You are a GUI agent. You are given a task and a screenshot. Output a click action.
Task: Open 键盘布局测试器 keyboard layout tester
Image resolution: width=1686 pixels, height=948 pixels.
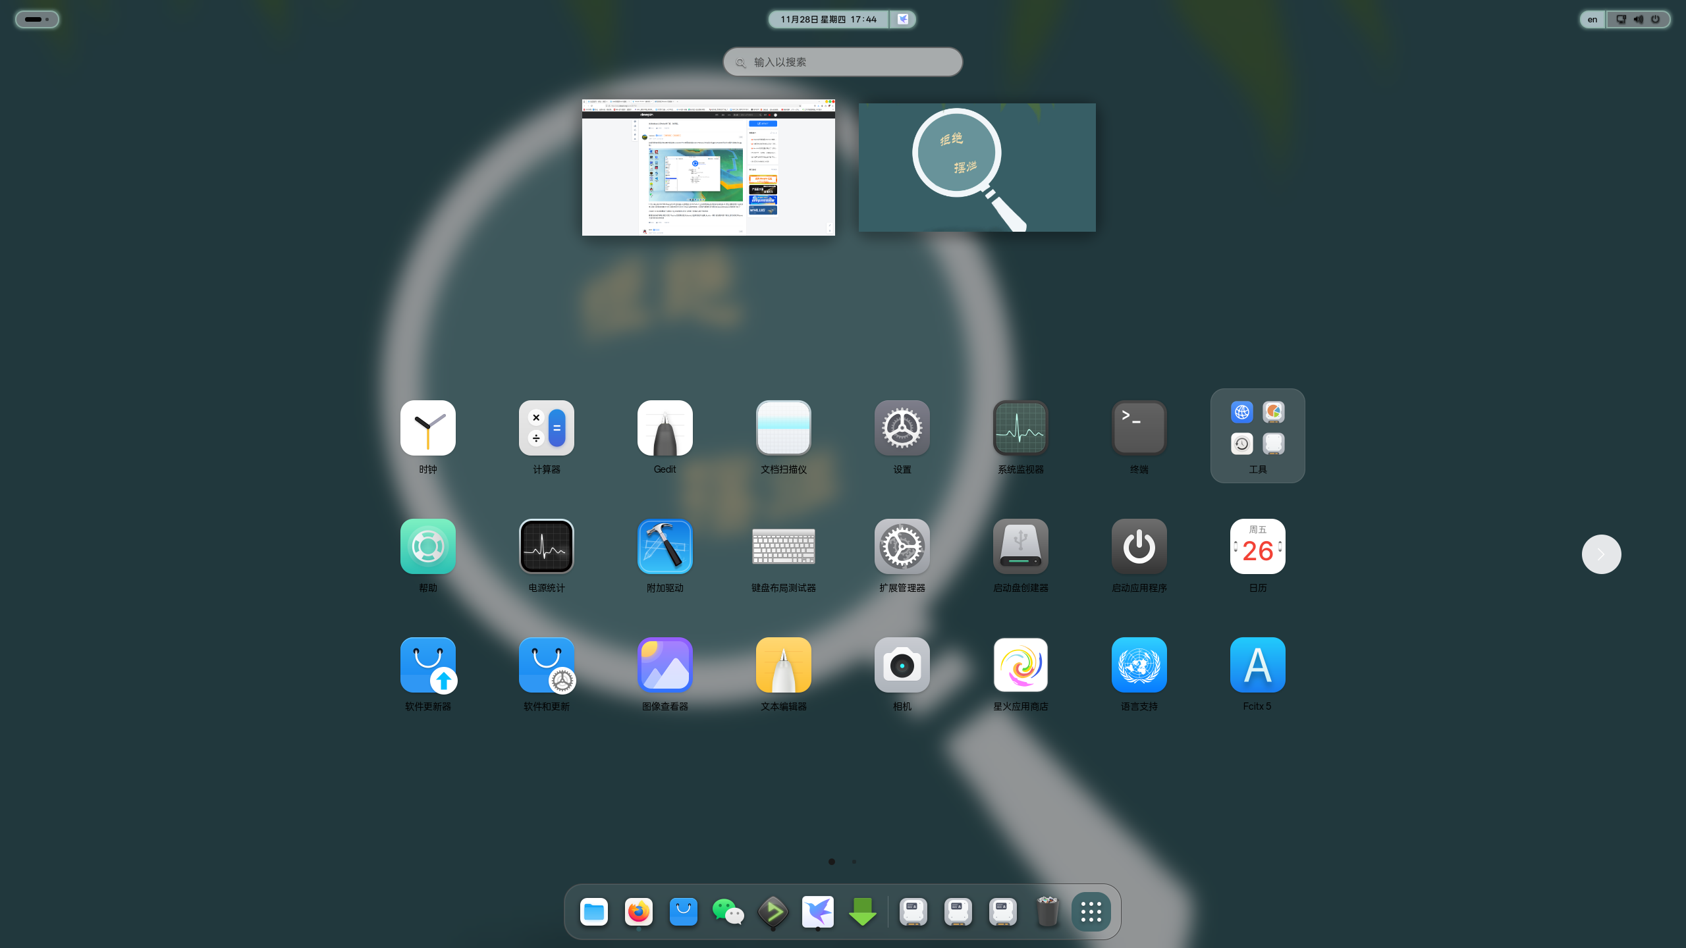(783, 555)
